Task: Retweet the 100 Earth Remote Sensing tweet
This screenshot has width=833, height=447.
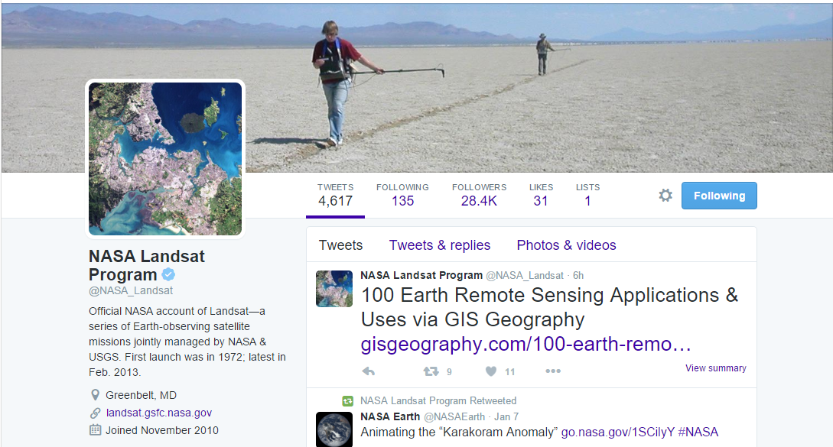Action: (431, 371)
